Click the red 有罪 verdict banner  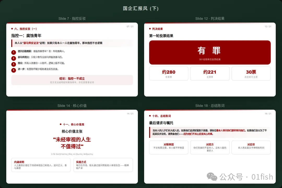[210, 52]
